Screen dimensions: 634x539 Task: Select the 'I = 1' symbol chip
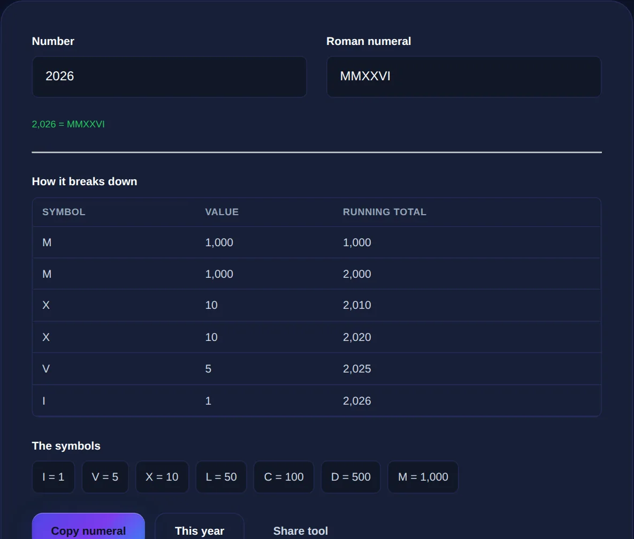coord(54,477)
